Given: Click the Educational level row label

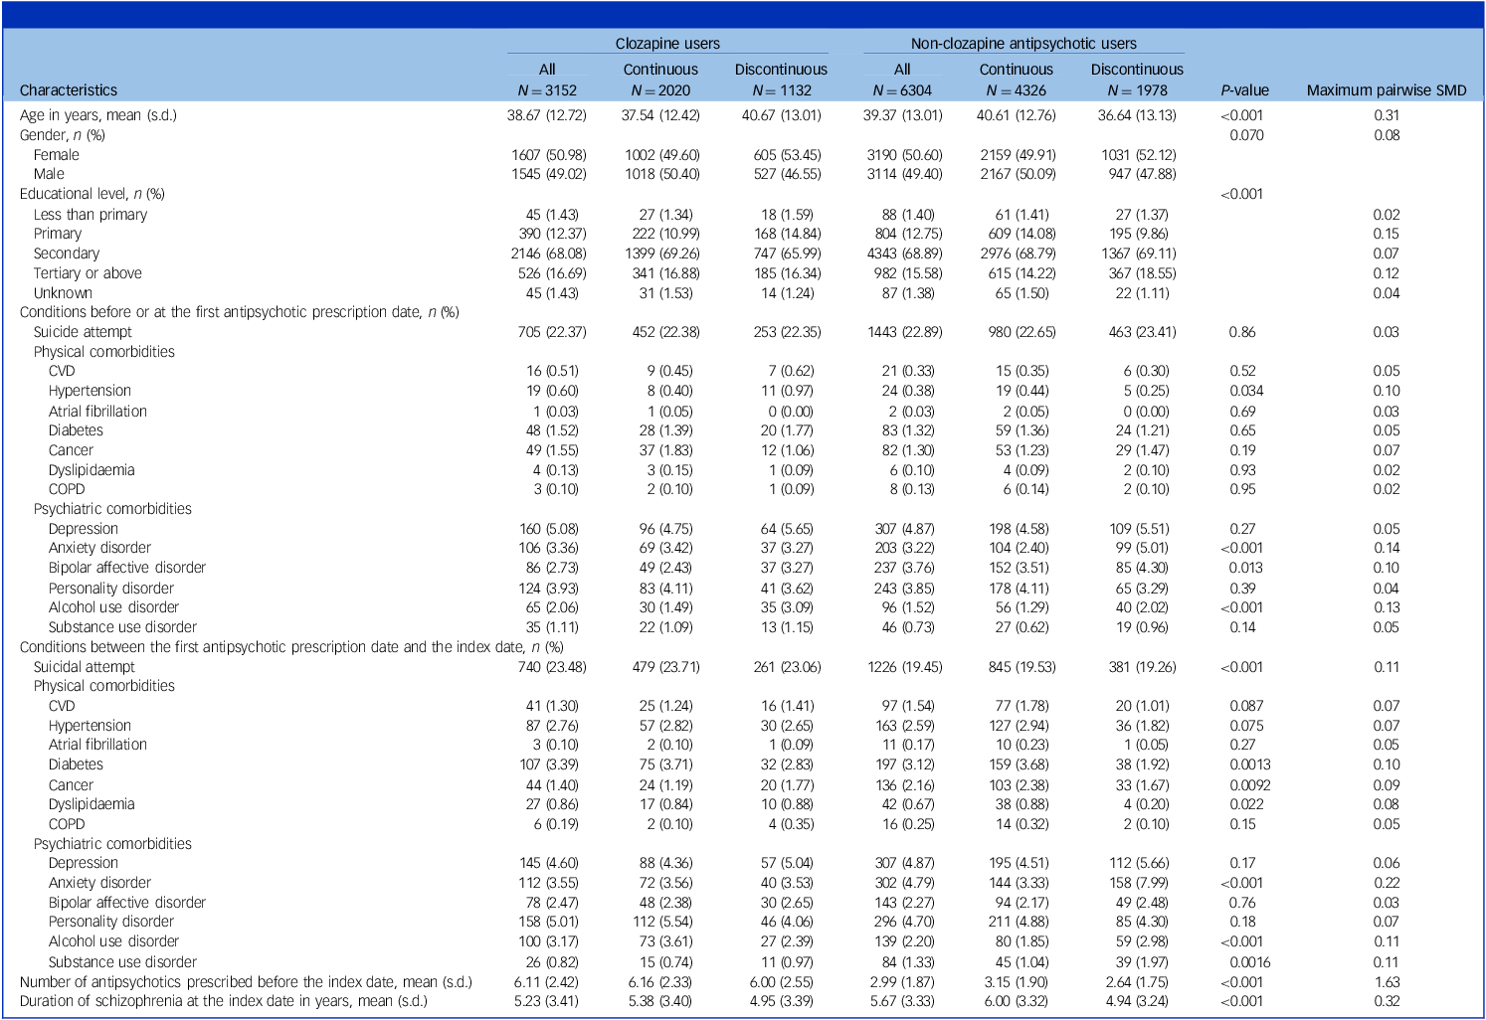Looking at the screenshot, I should (93, 194).
